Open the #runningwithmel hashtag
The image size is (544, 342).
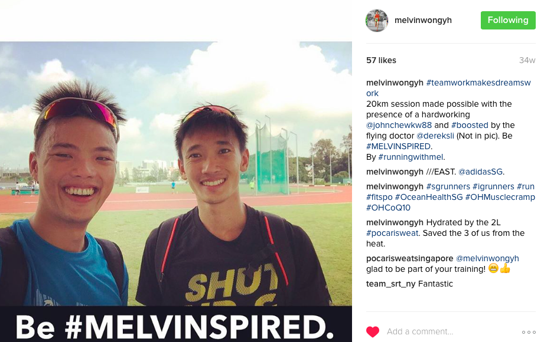click(411, 157)
